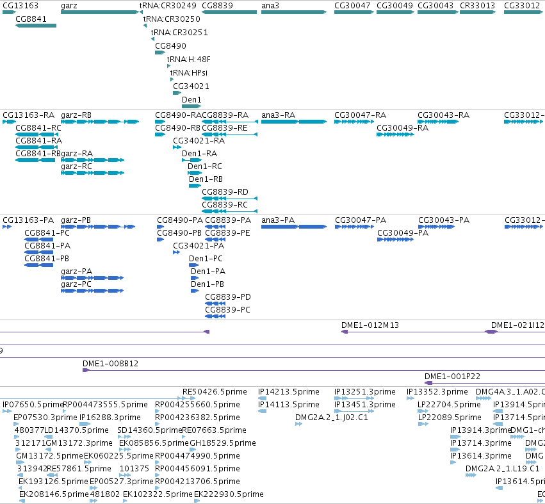Select the CG30049-RA transcript

[396, 134]
